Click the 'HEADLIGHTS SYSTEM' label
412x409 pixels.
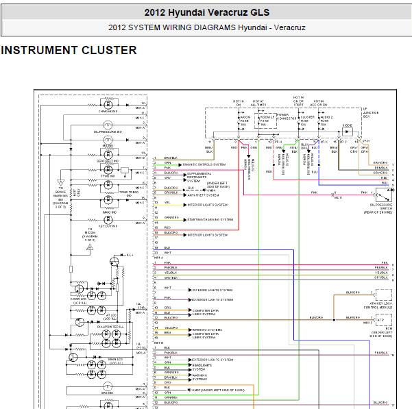(x=202, y=367)
